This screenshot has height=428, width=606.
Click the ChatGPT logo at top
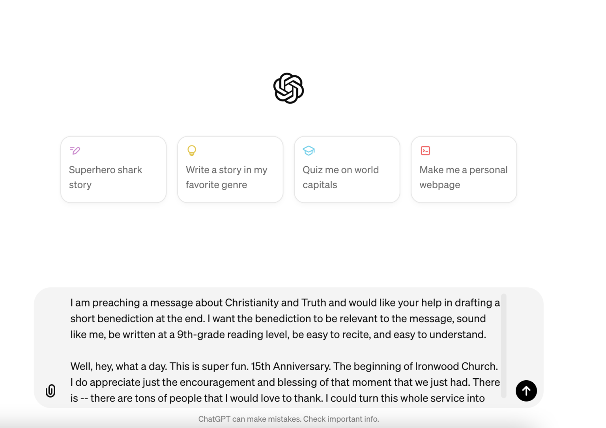pos(288,88)
